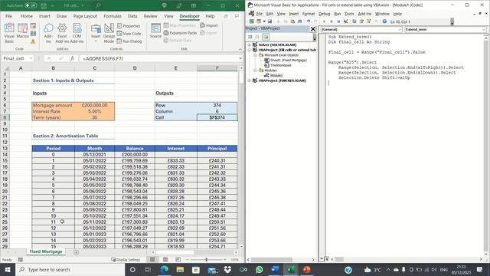Open COM Add-ins dialog
The image size is (490, 276).
(x=77, y=33)
